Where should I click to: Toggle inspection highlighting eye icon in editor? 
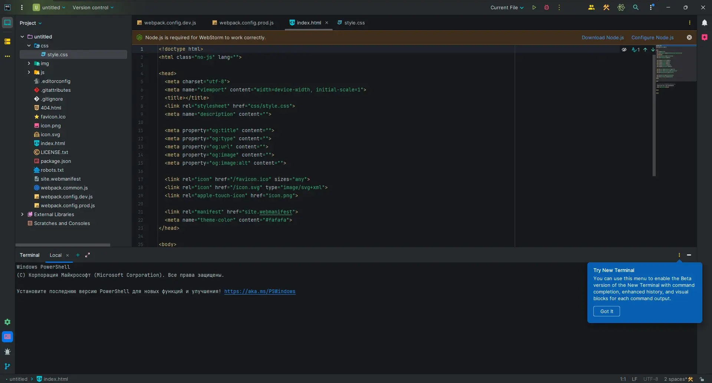pyautogui.click(x=624, y=50)
